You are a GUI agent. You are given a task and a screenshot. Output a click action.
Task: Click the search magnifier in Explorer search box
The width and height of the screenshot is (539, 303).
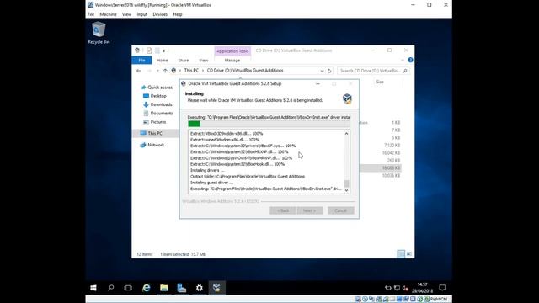405,71
